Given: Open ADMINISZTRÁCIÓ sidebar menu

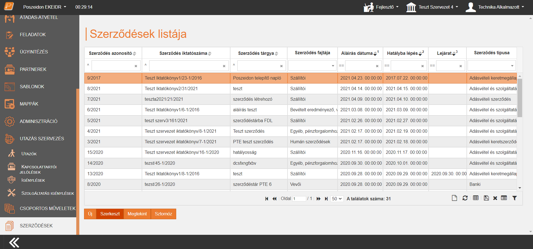Looking at the screenshot, I should pyautogui.click(x=38, y=122).
